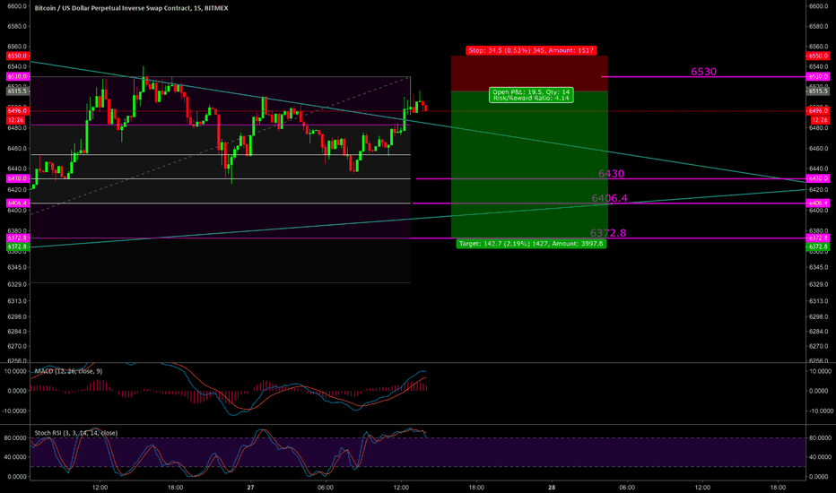Screen dimensions: 836x493
Task: Open the MACD (12, 26, close, 9) indicator legend
Action: coord(68,371)
